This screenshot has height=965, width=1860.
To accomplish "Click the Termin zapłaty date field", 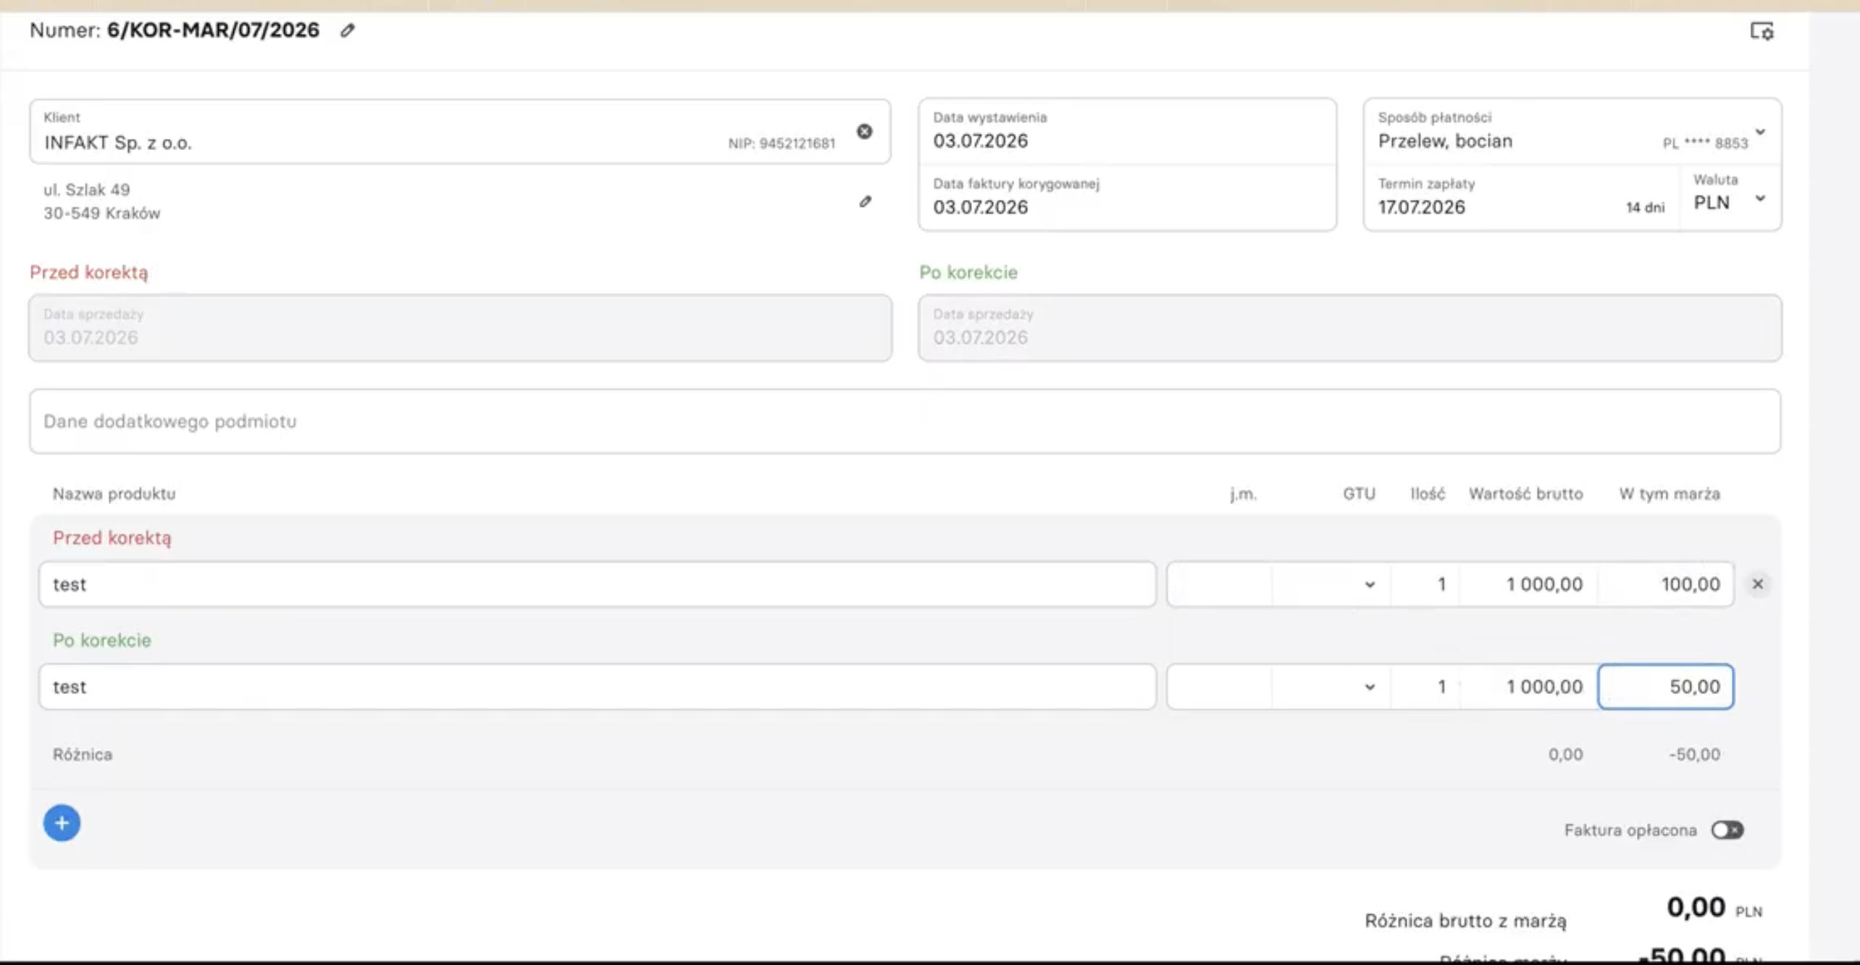I will point(1521,198).
